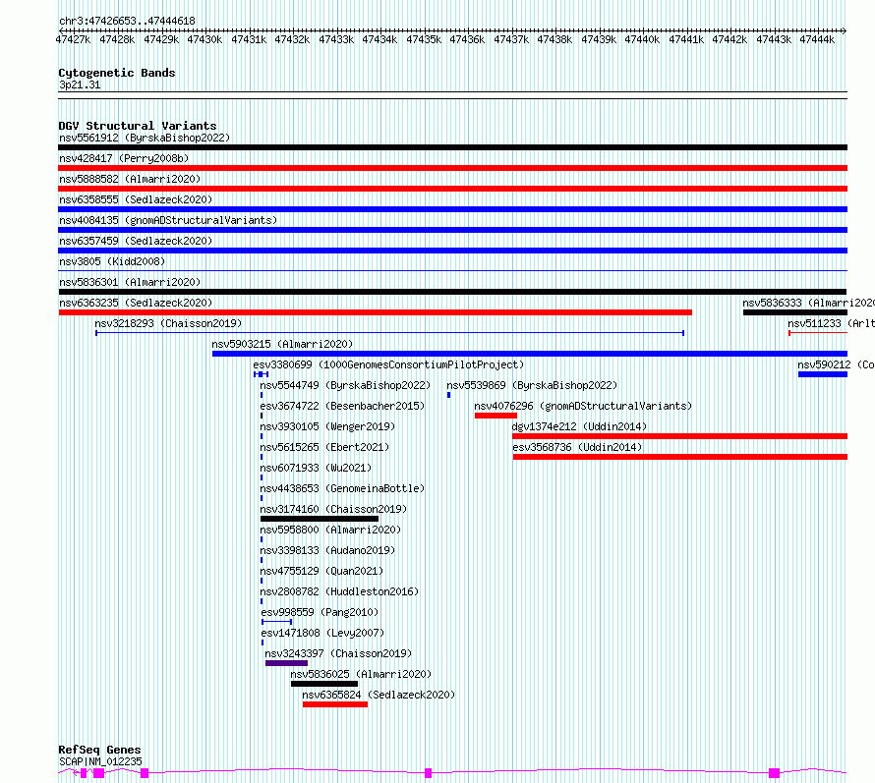The image size is (875, 783).
Task: Select the DGV Structural Variants track title
Action: point(138,126)
